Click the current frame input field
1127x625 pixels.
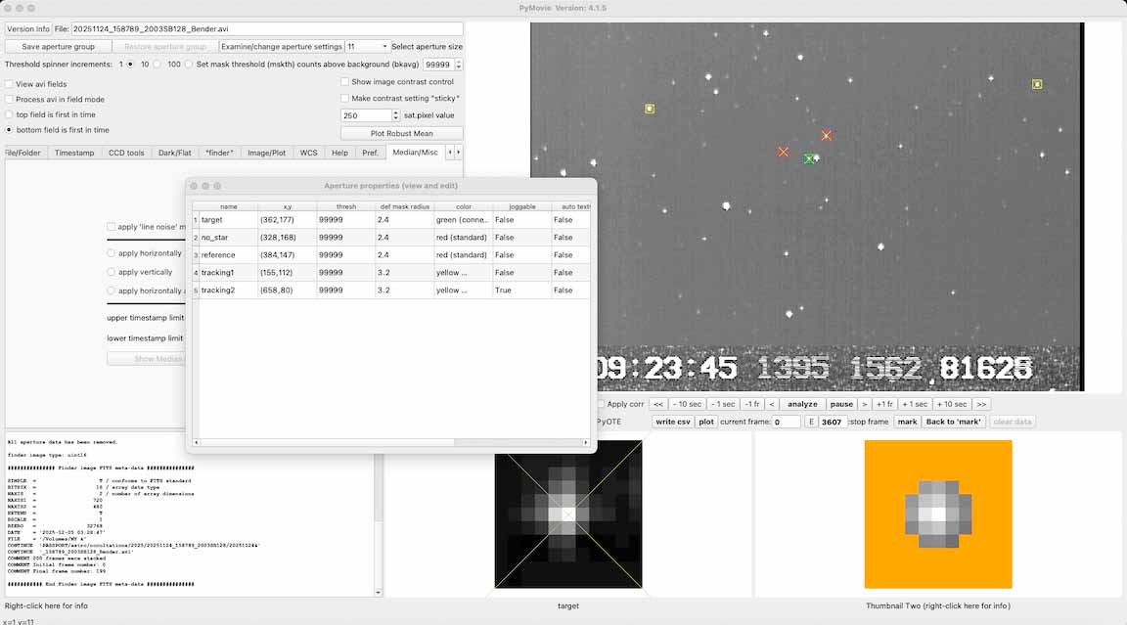tap(786, 423)
